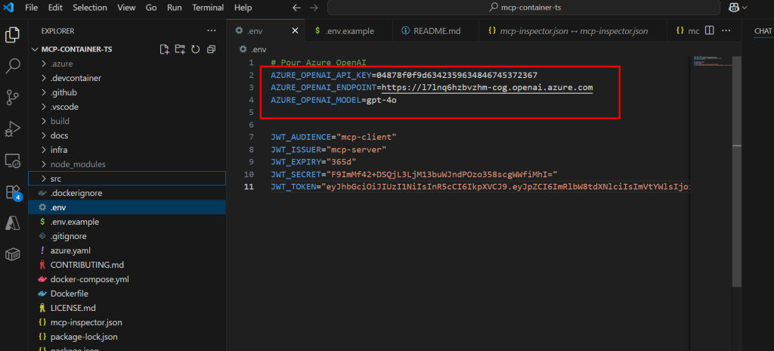Open the Run and Debug view
The width and height of the screenshot is (774, 351).
pos(12,129)
